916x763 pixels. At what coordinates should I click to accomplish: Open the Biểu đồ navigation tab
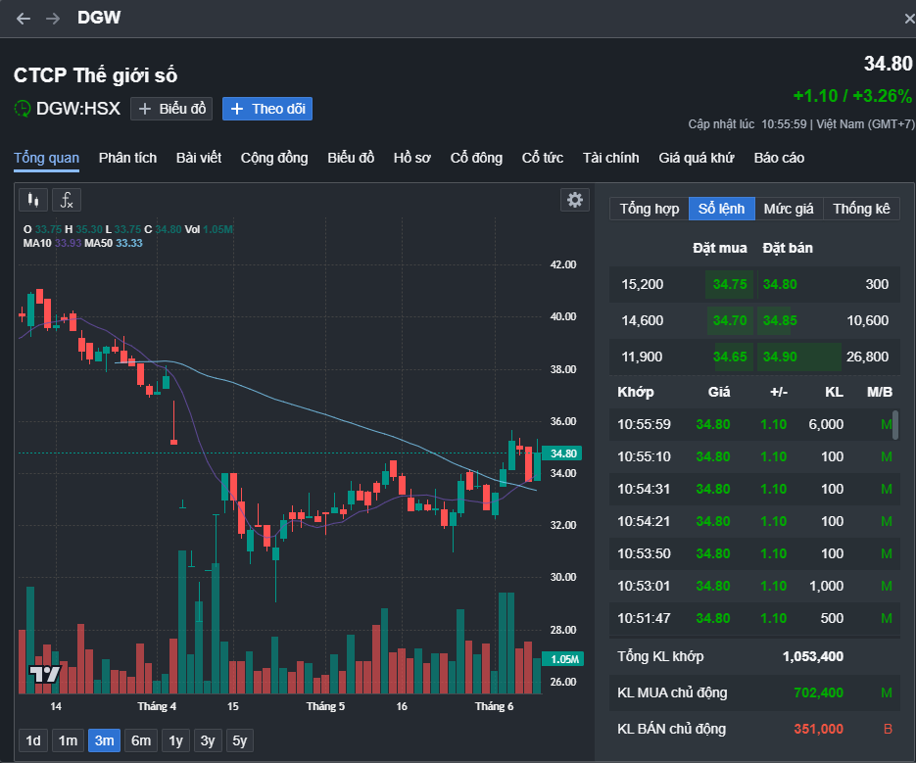pos(351,158)
